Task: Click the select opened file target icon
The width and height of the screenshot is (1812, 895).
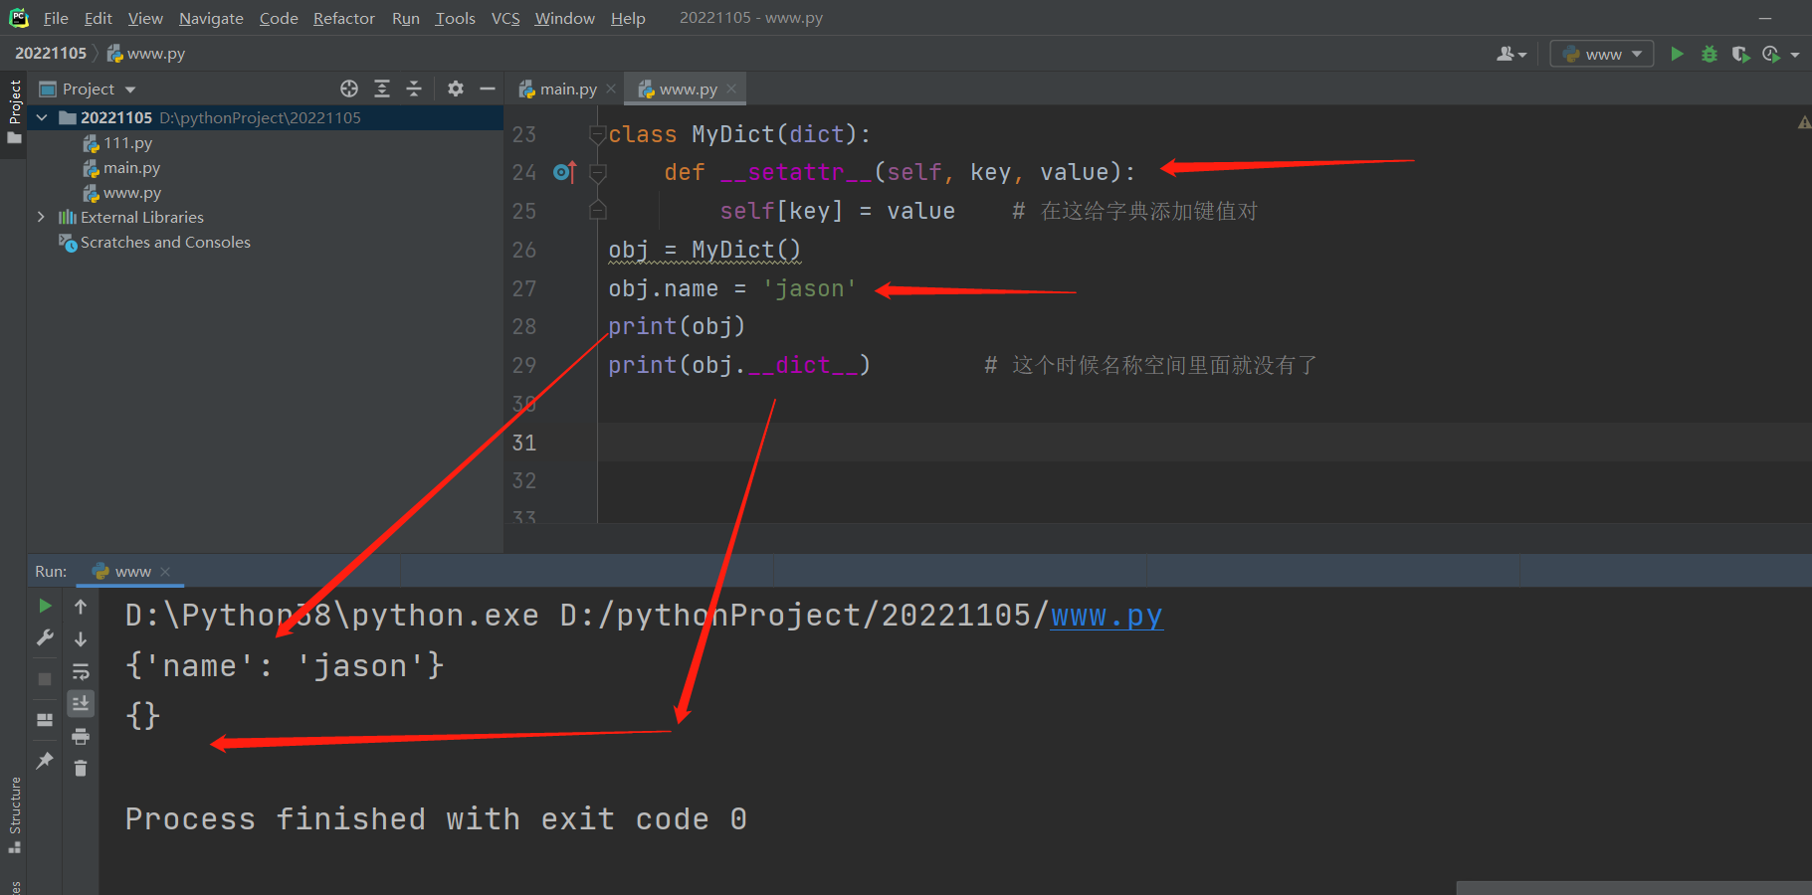Action: pos(348,89)
